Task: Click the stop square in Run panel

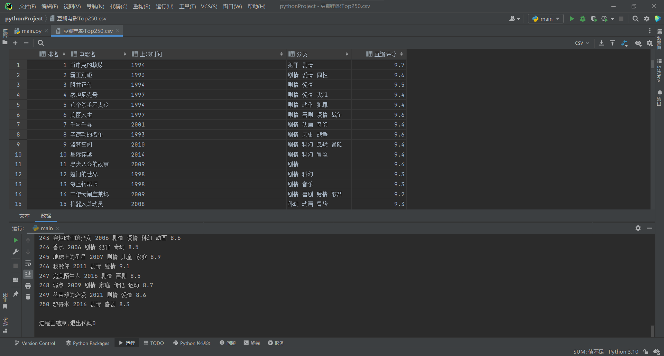Action: [x=16, y=266]
